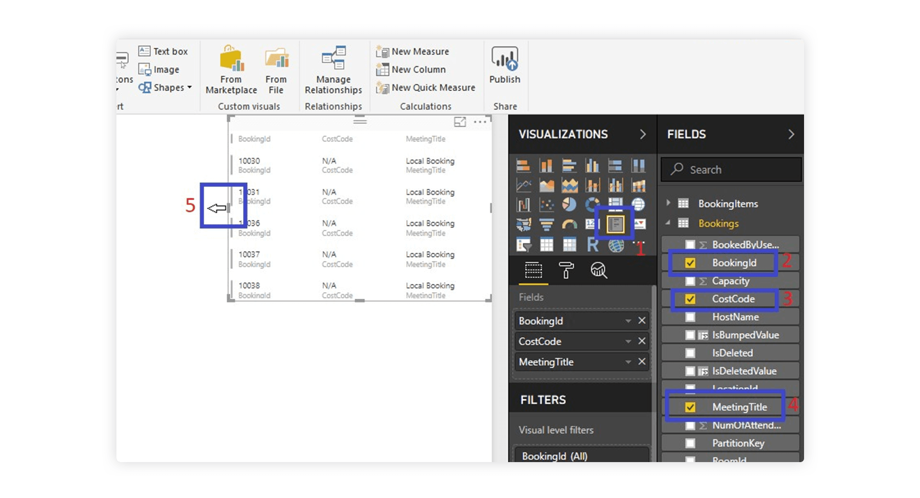
Task: Click New Measure
Action: click(x=413, y=51)
